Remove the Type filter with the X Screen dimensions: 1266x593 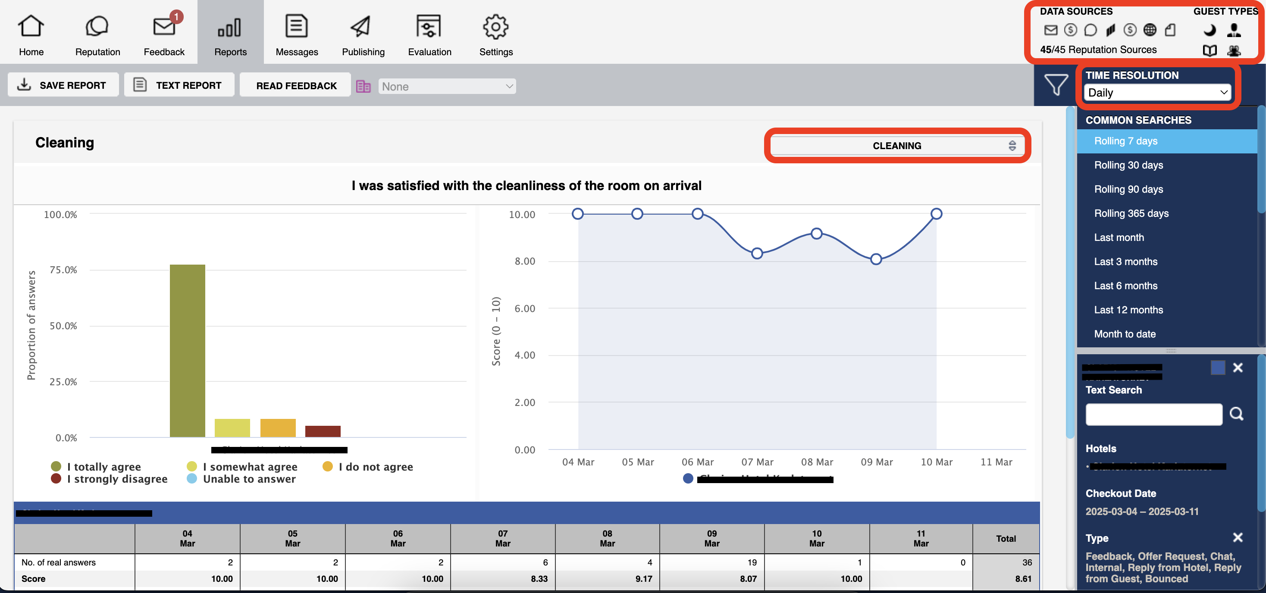pyautogui.click(x=1238, y=537)
